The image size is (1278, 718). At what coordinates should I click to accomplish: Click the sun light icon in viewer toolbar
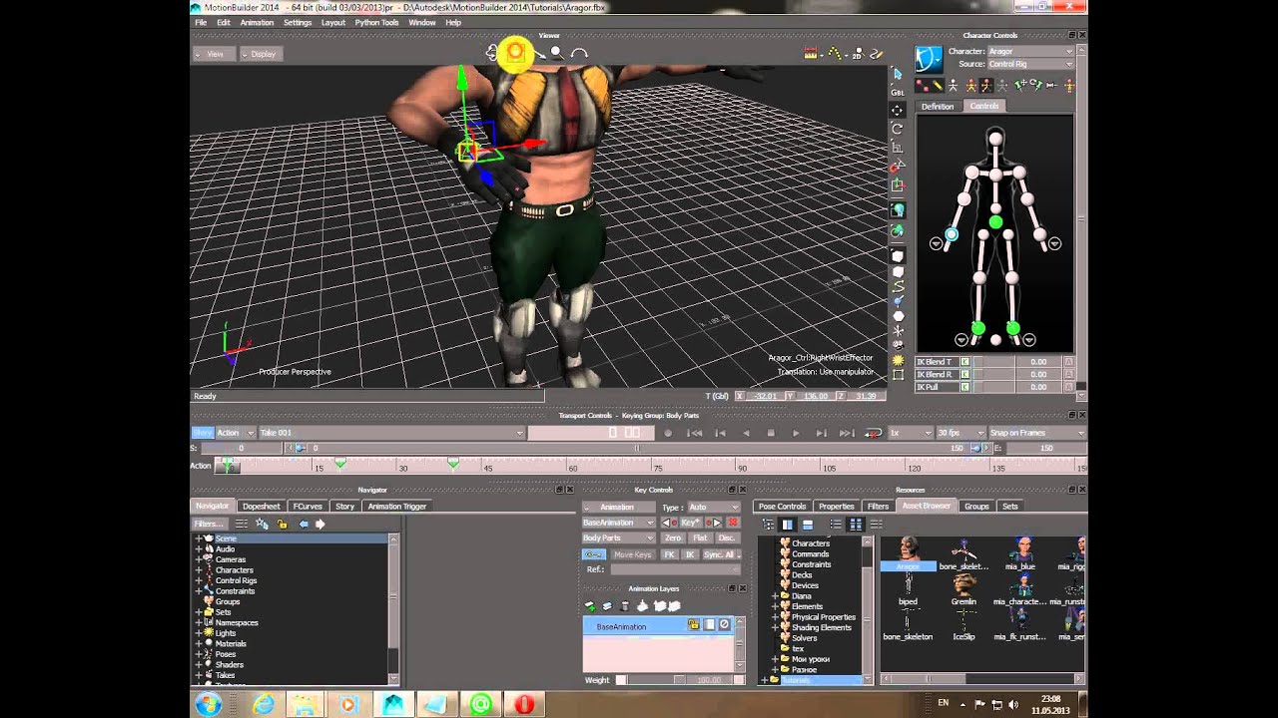click(x=897, y=360)
